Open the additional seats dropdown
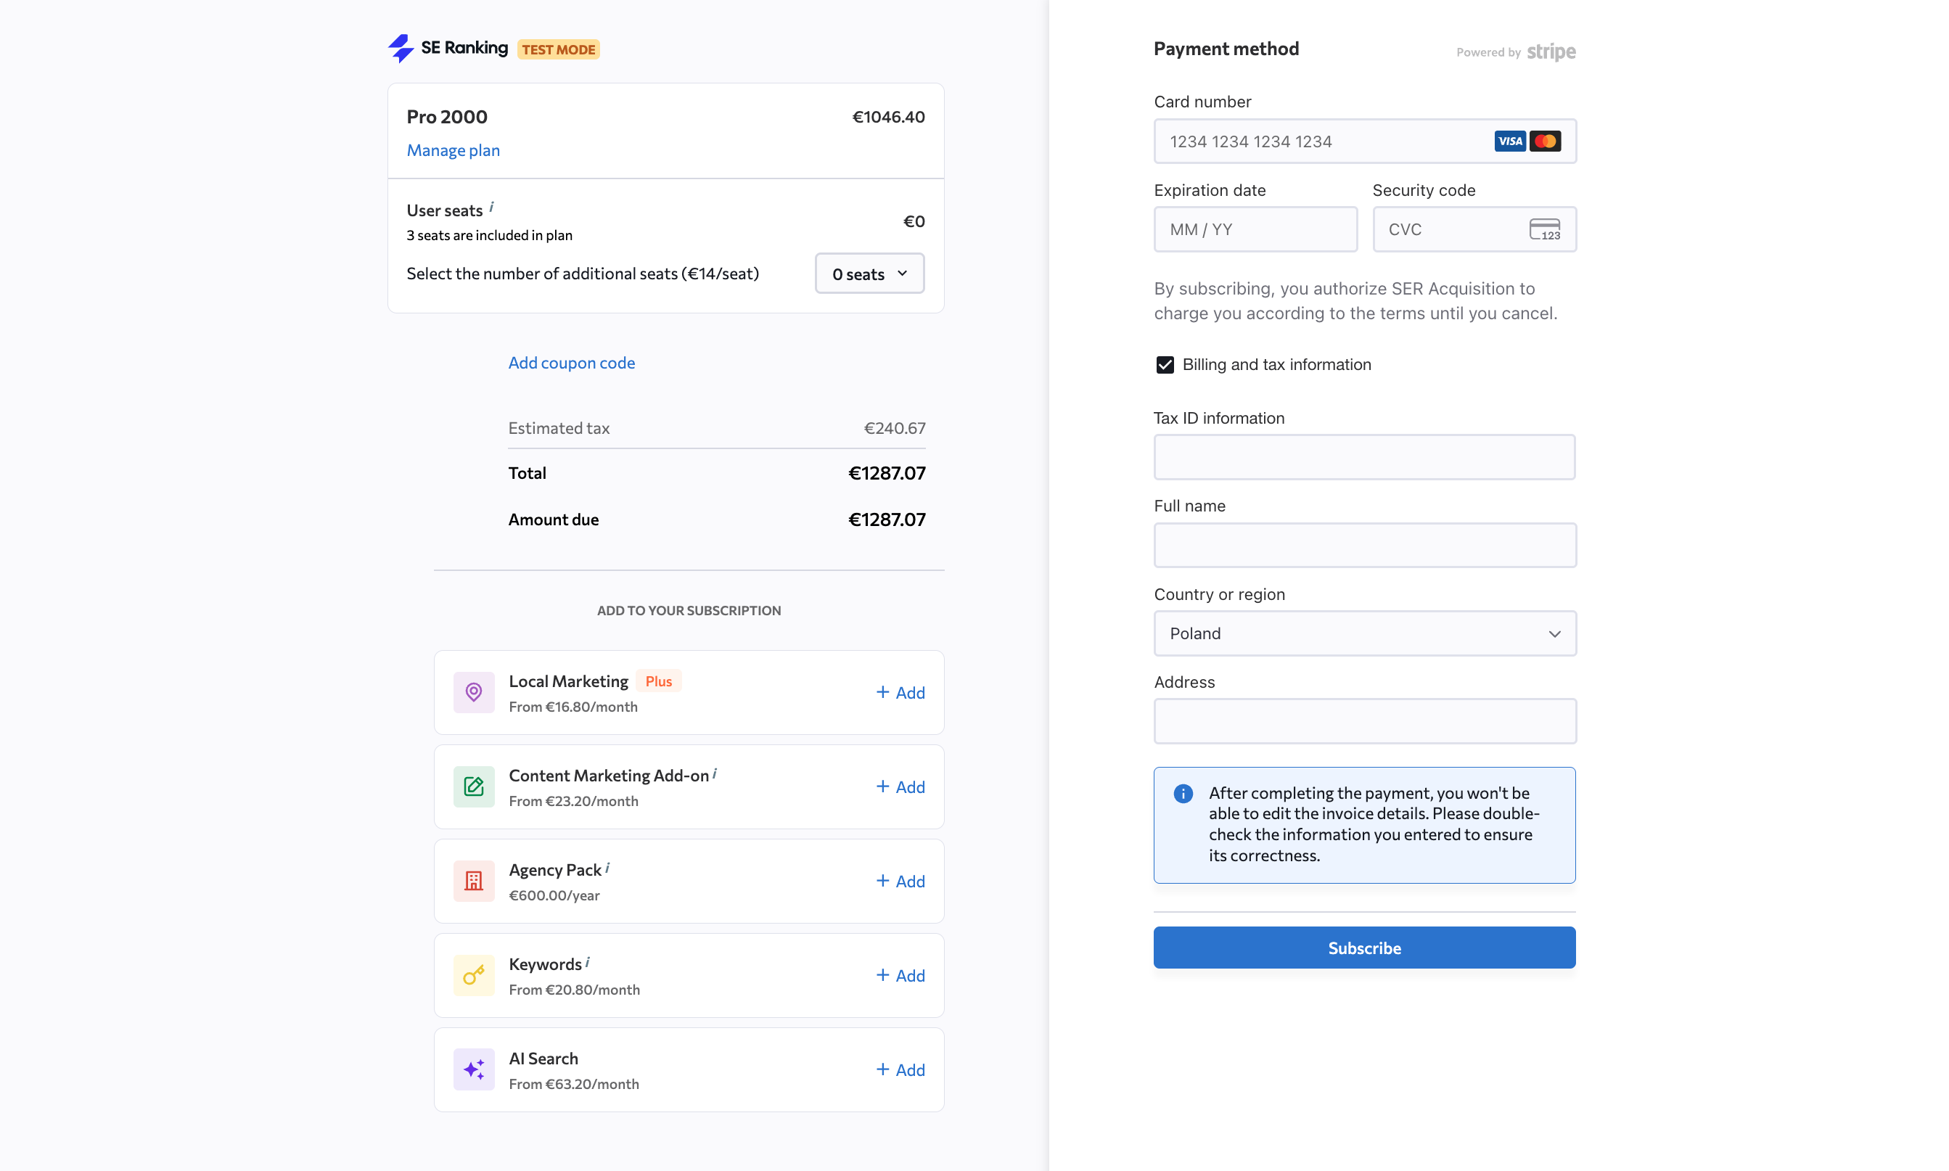Screen dimensions: 1949x1171 [869, 273]
